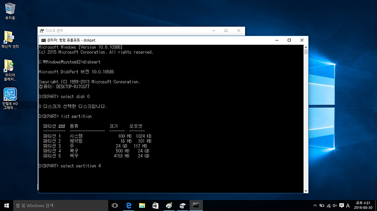
Task: Open the 메신저 센터 desktop shortcut
Action: coord(10,39)
